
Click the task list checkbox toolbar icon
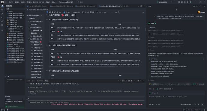tap(91, 12)
